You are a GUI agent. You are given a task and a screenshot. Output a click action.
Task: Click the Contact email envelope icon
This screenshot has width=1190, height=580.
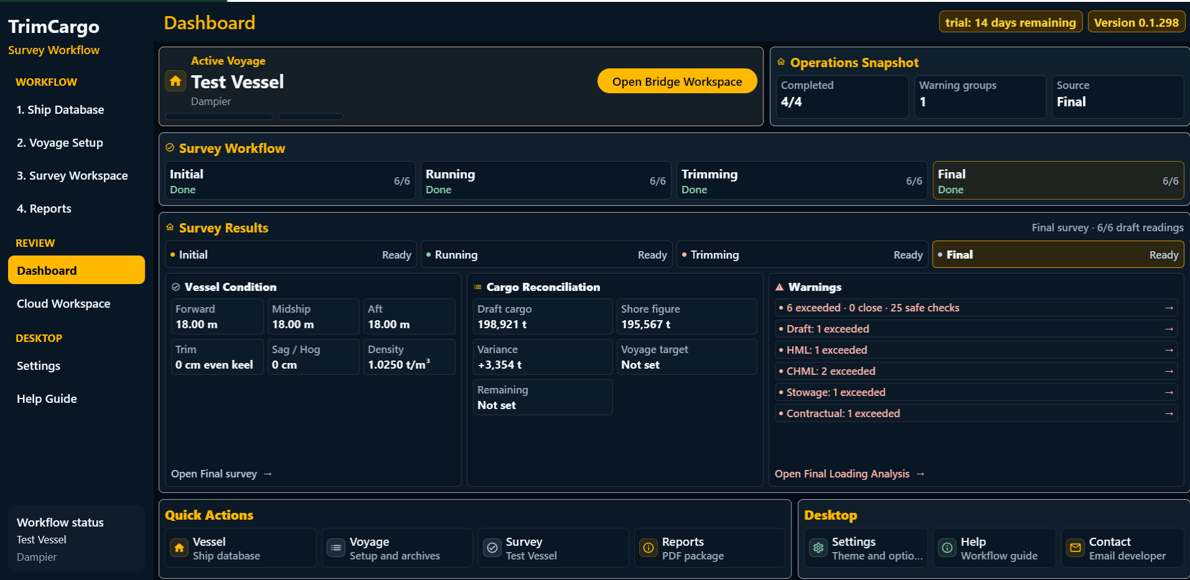click(x=1076, y=548)
